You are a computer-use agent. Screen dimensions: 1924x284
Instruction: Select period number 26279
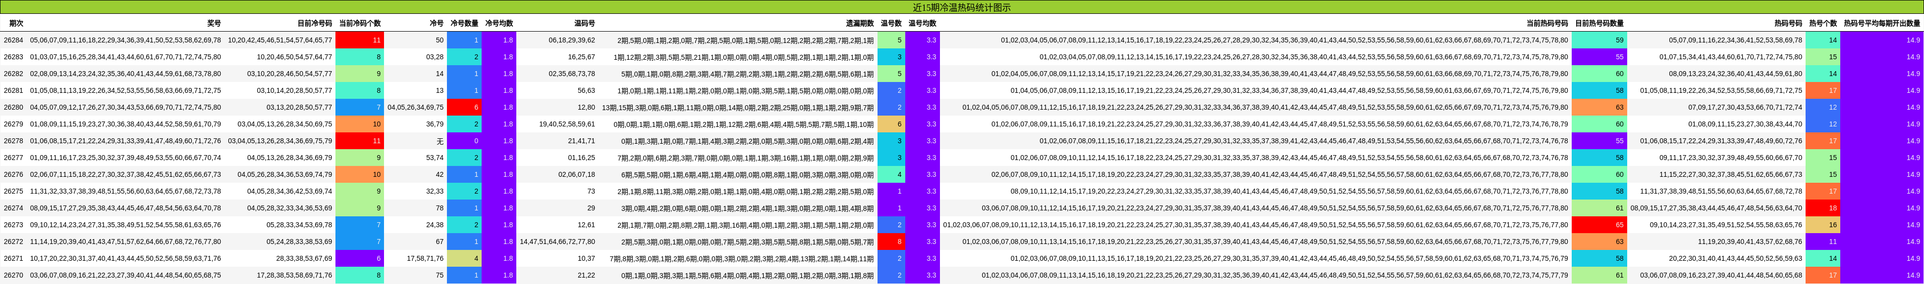coord(13,124)
